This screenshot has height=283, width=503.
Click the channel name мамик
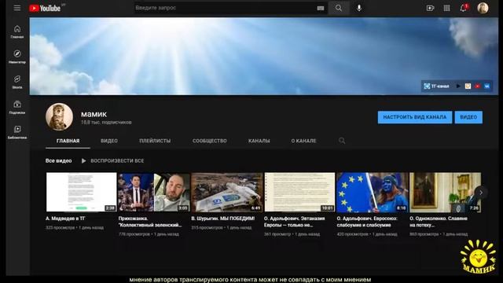94,114
